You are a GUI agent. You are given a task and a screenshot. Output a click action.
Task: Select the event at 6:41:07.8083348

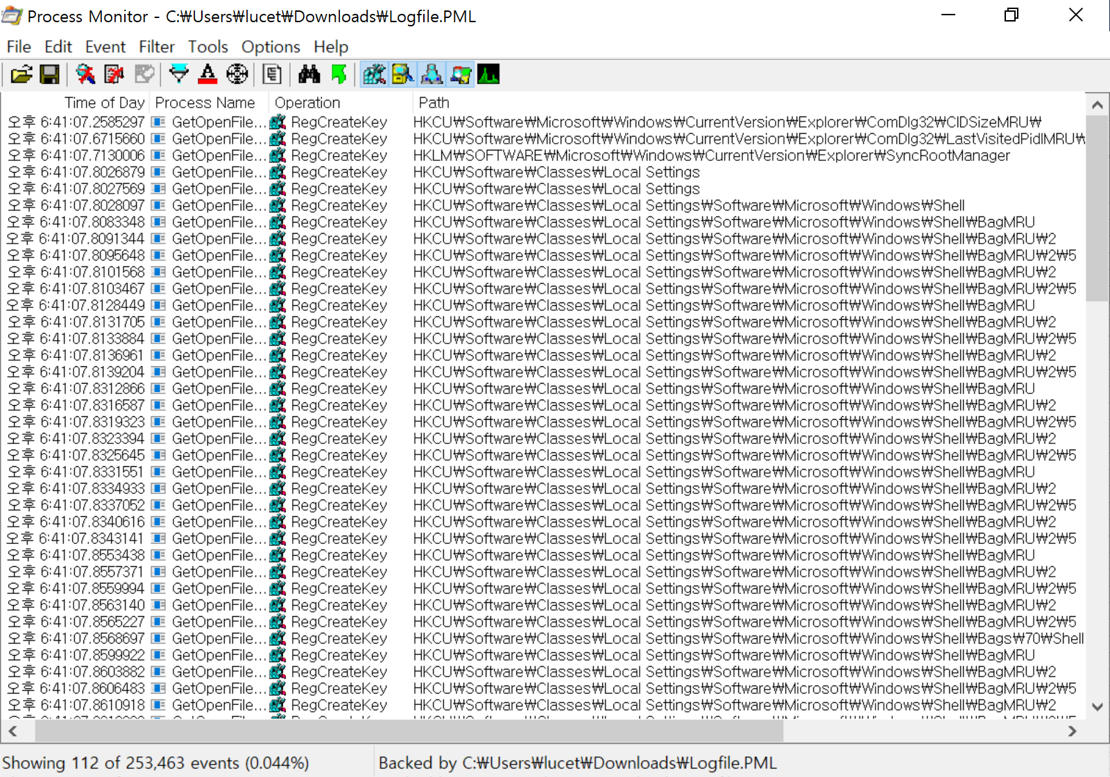pyautogui.click(x=543, y=222)
